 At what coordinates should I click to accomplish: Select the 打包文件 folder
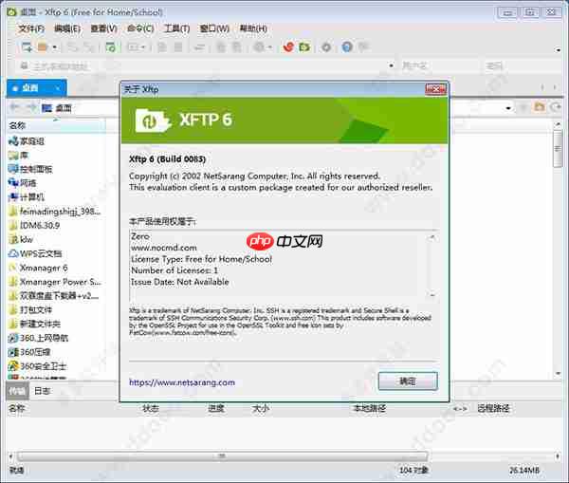pyautogui.click(x=30, y=310)
